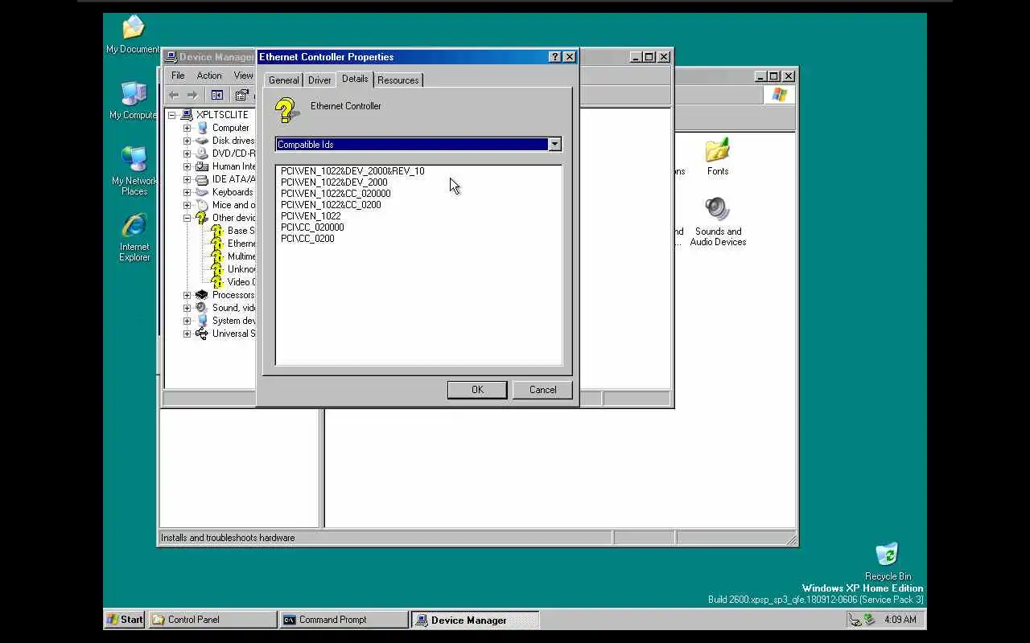Select the Details tab

coord(354,79)
